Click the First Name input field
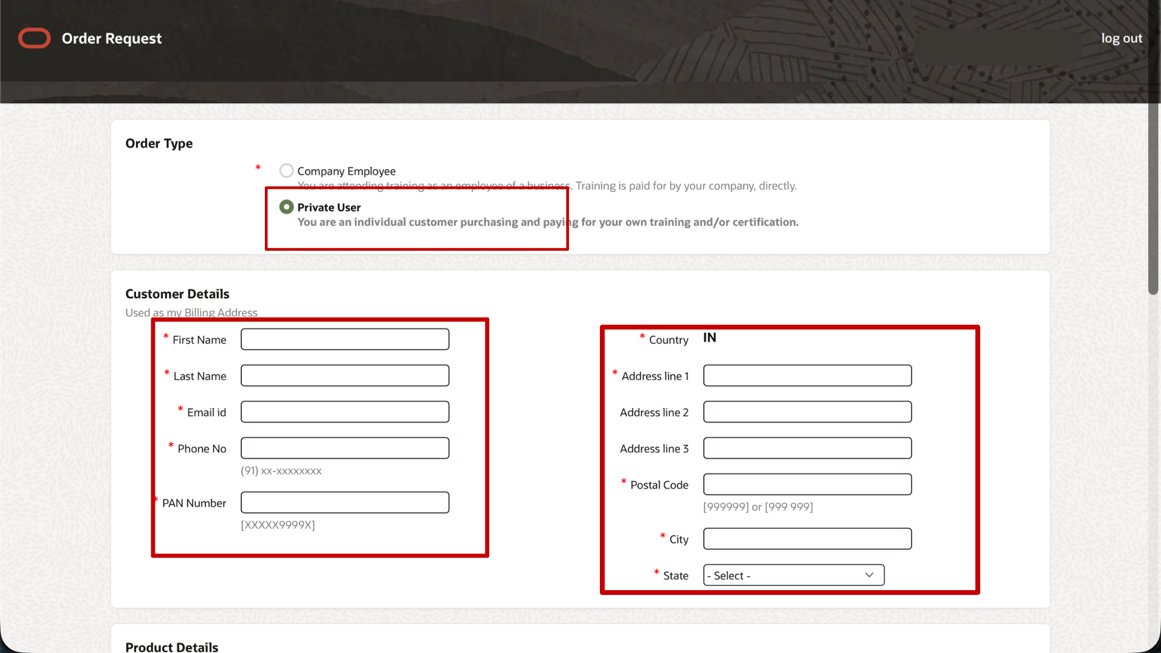Image resolution: width=1161 pixels, height=653 pixels. click(344, 339)
